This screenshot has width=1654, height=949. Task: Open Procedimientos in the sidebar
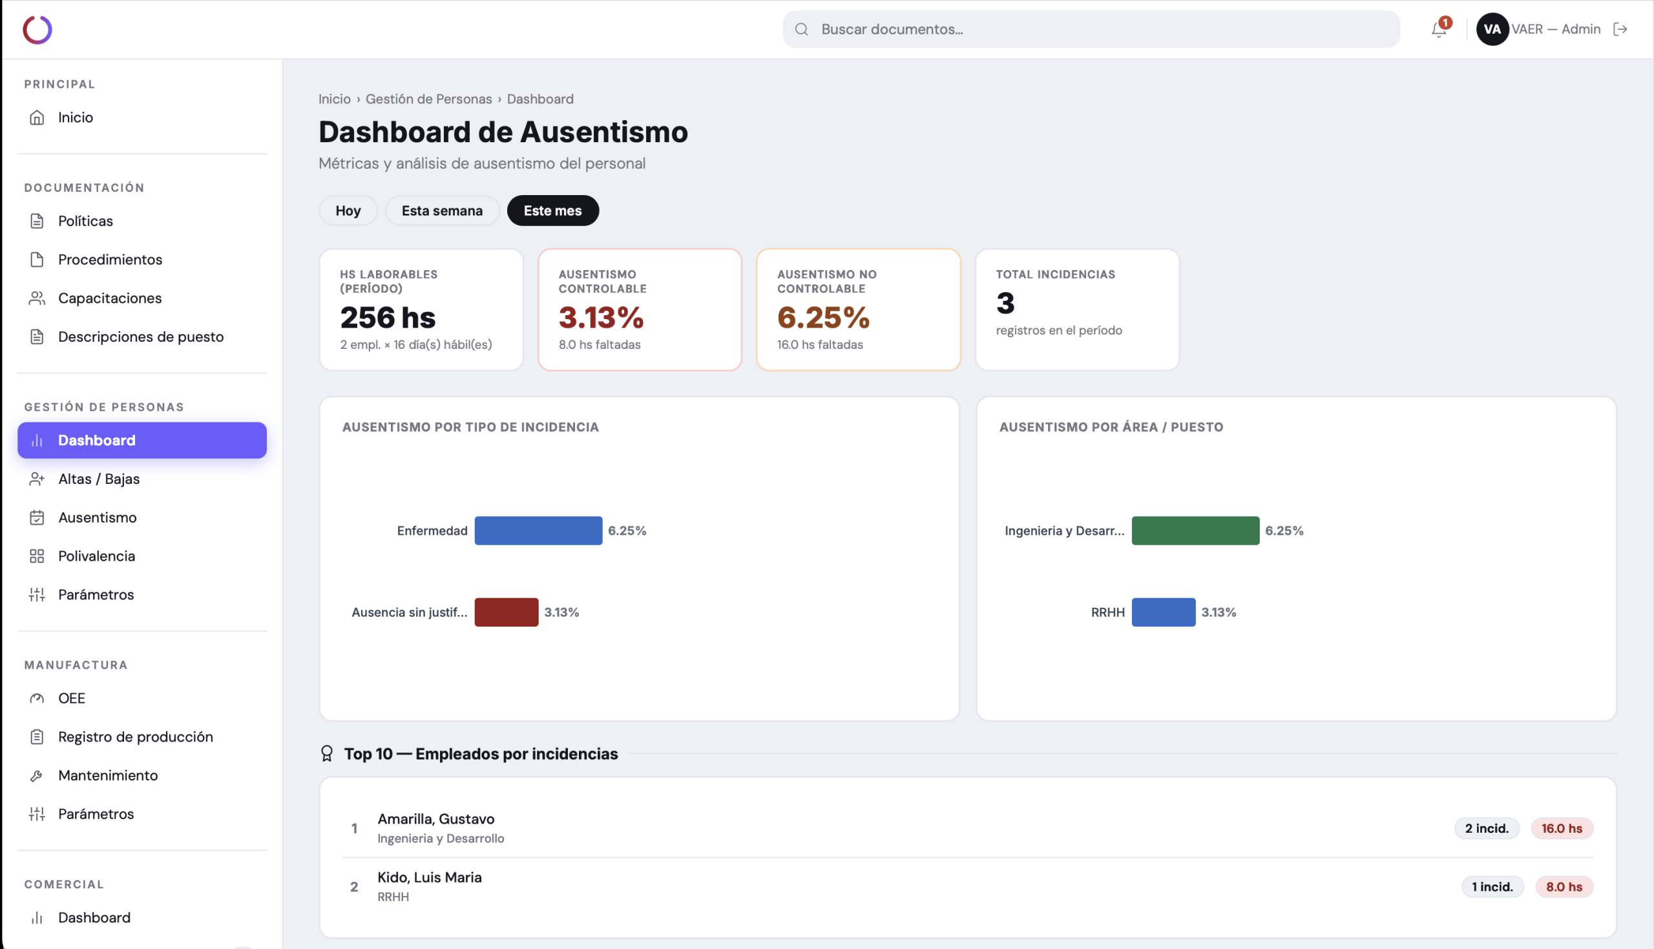(x=142, y=260)
